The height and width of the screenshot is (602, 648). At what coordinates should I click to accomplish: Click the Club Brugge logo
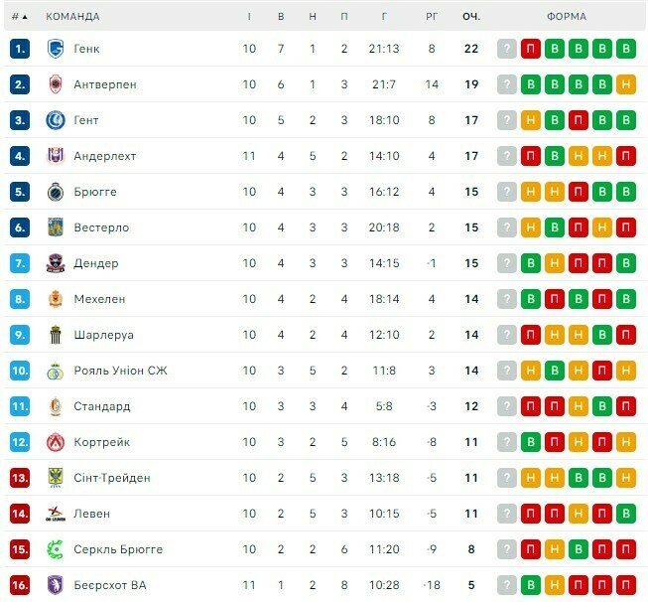56,192
